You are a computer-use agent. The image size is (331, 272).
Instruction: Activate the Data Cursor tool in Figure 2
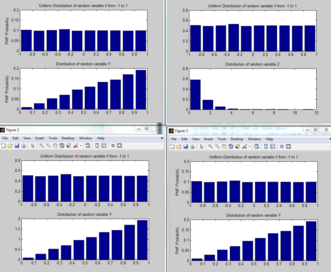tap(69, 146)
